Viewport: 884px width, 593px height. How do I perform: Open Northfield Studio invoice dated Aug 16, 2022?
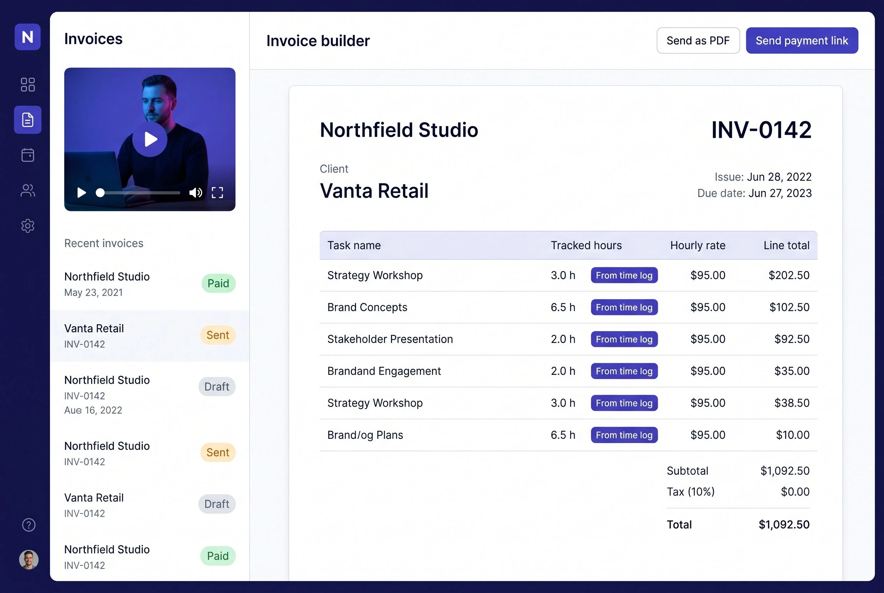[150, 394]
